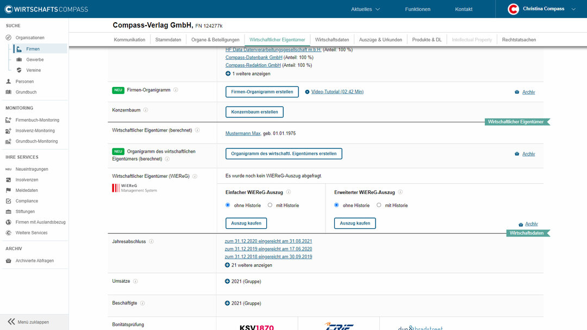Viewport: 587px width, 330px height.
Task: Switch to the Rechtstatsachen tab
Action: pyautogui.click(x=519, y=40)
